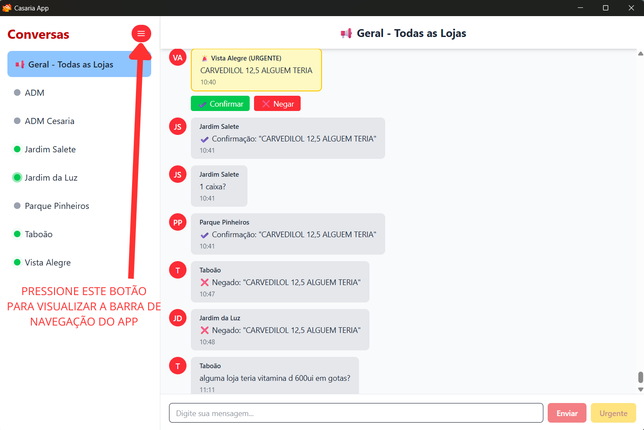The width and height of the screenshot is (644, 430).
Task: Click the gray status dot next to ADM
Action: [17, 92]
